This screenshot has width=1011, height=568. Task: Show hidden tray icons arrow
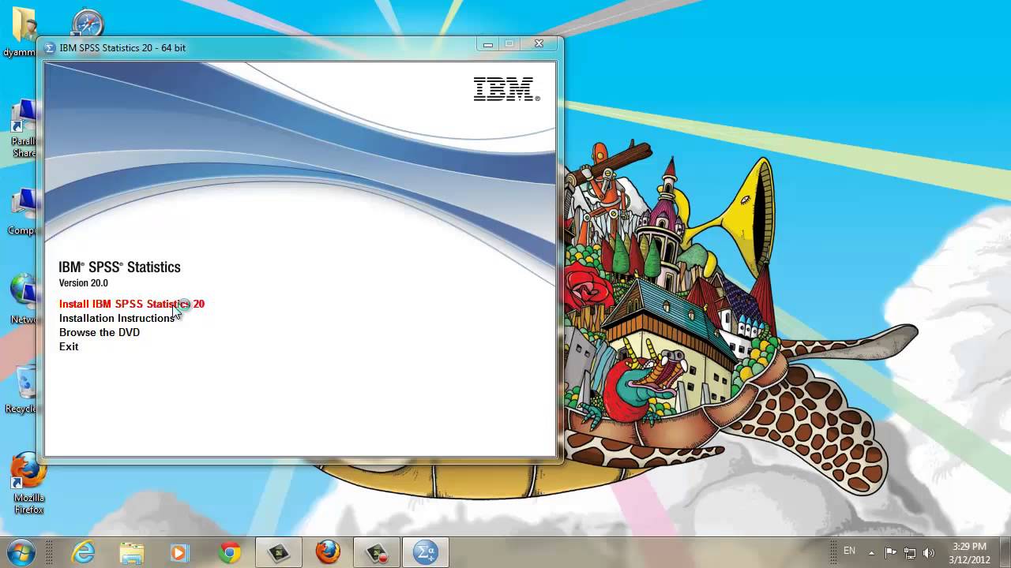pyautogui.click(x=872, y=552)
